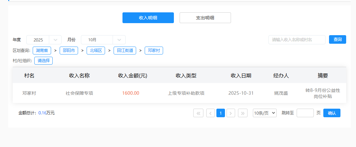Select 邵阳市 region tag

coord(69,50)
